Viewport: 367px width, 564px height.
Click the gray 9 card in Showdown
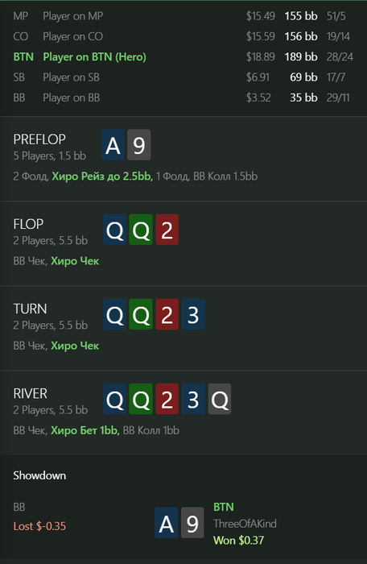[x=192, y=523]
